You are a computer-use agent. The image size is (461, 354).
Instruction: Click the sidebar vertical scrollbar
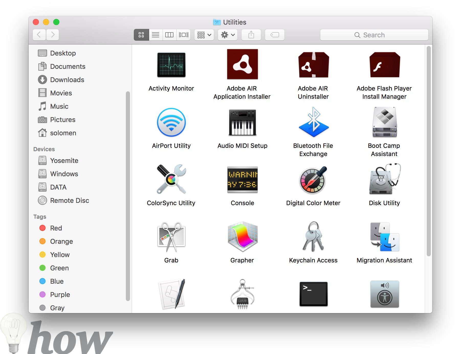[128, 196]
